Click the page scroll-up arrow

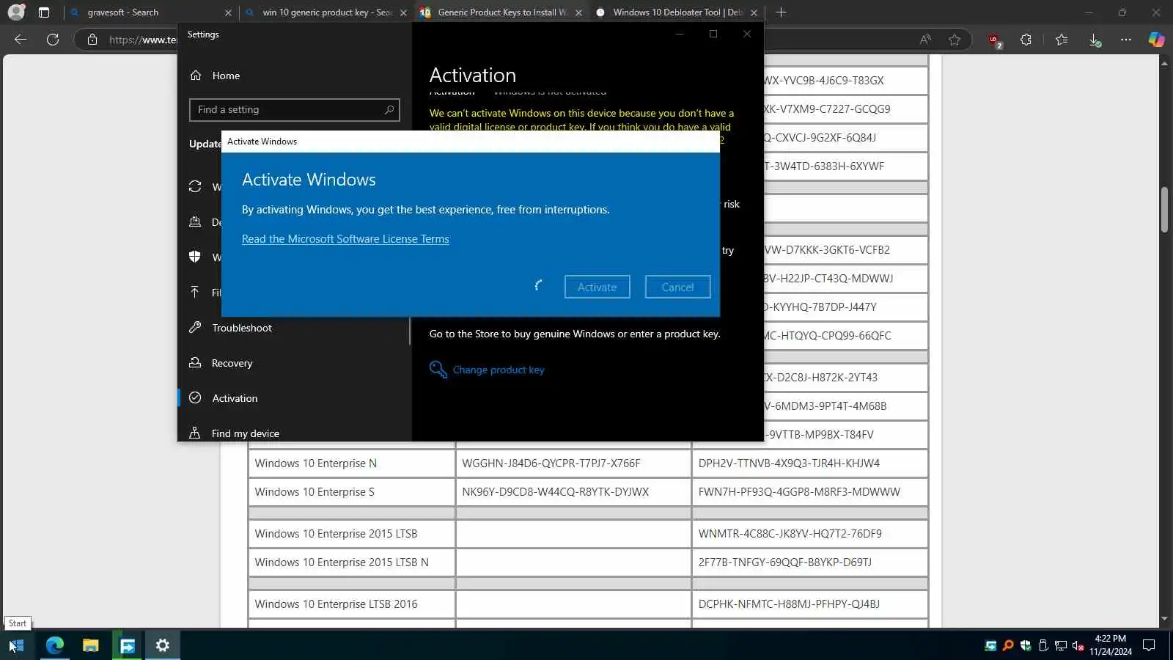click(1164, 64)
